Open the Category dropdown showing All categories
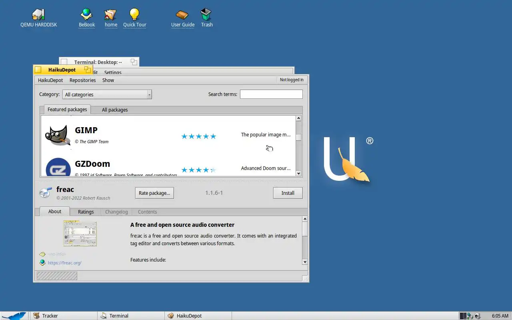 click(x=107, y=94)
